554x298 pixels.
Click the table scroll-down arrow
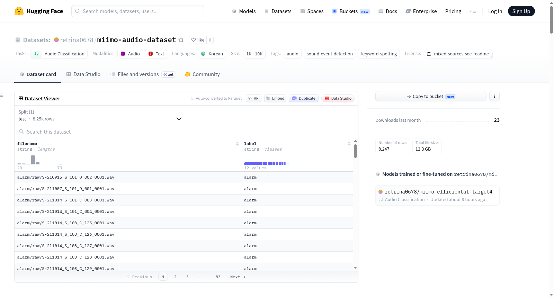pos(355,268)
